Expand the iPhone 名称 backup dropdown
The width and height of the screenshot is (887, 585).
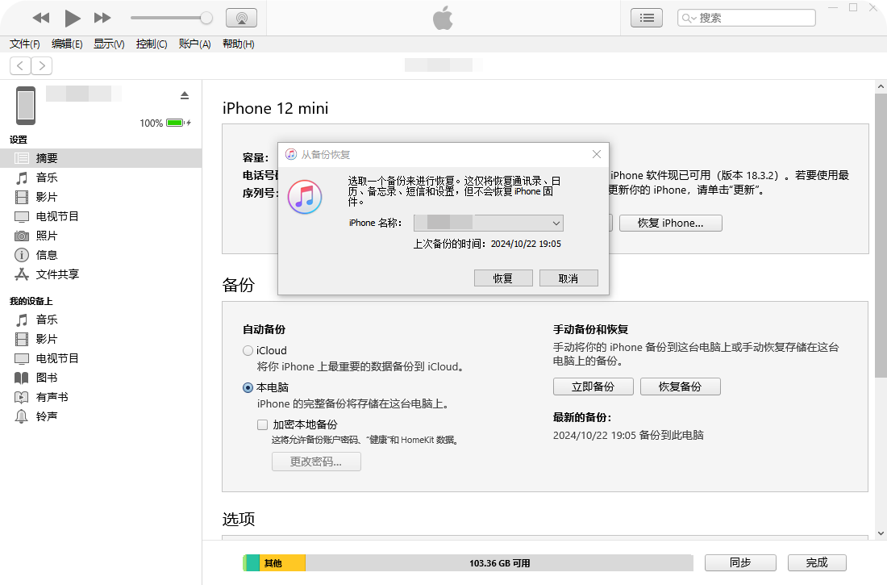[x=556, y=223]
